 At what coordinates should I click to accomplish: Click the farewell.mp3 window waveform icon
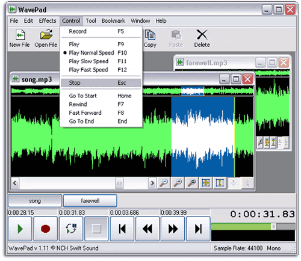(x=180, y=62)
